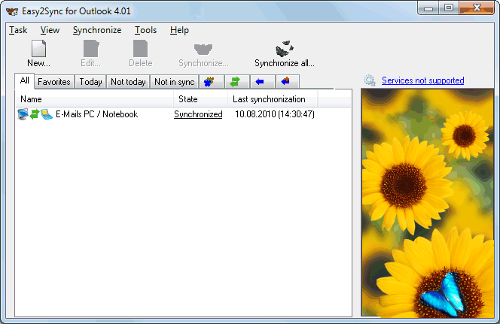The height and width of the screenshot is (324, 500).
Task: Click the Synchronized state link
Action: pyautogui.click(x=198, y=114)
